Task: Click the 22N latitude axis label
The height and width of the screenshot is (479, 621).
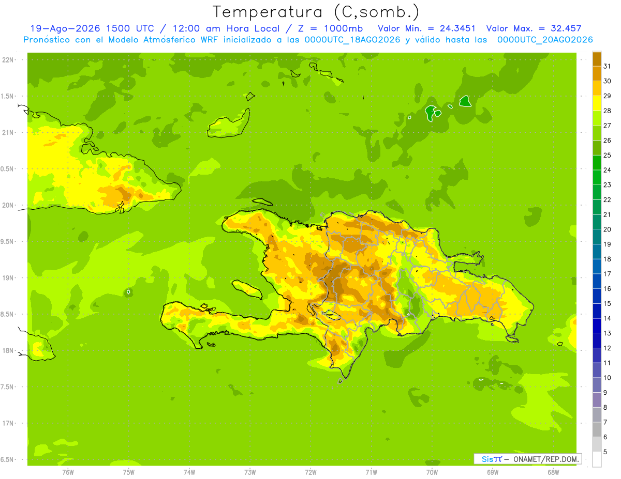Action: pos(8,60)
